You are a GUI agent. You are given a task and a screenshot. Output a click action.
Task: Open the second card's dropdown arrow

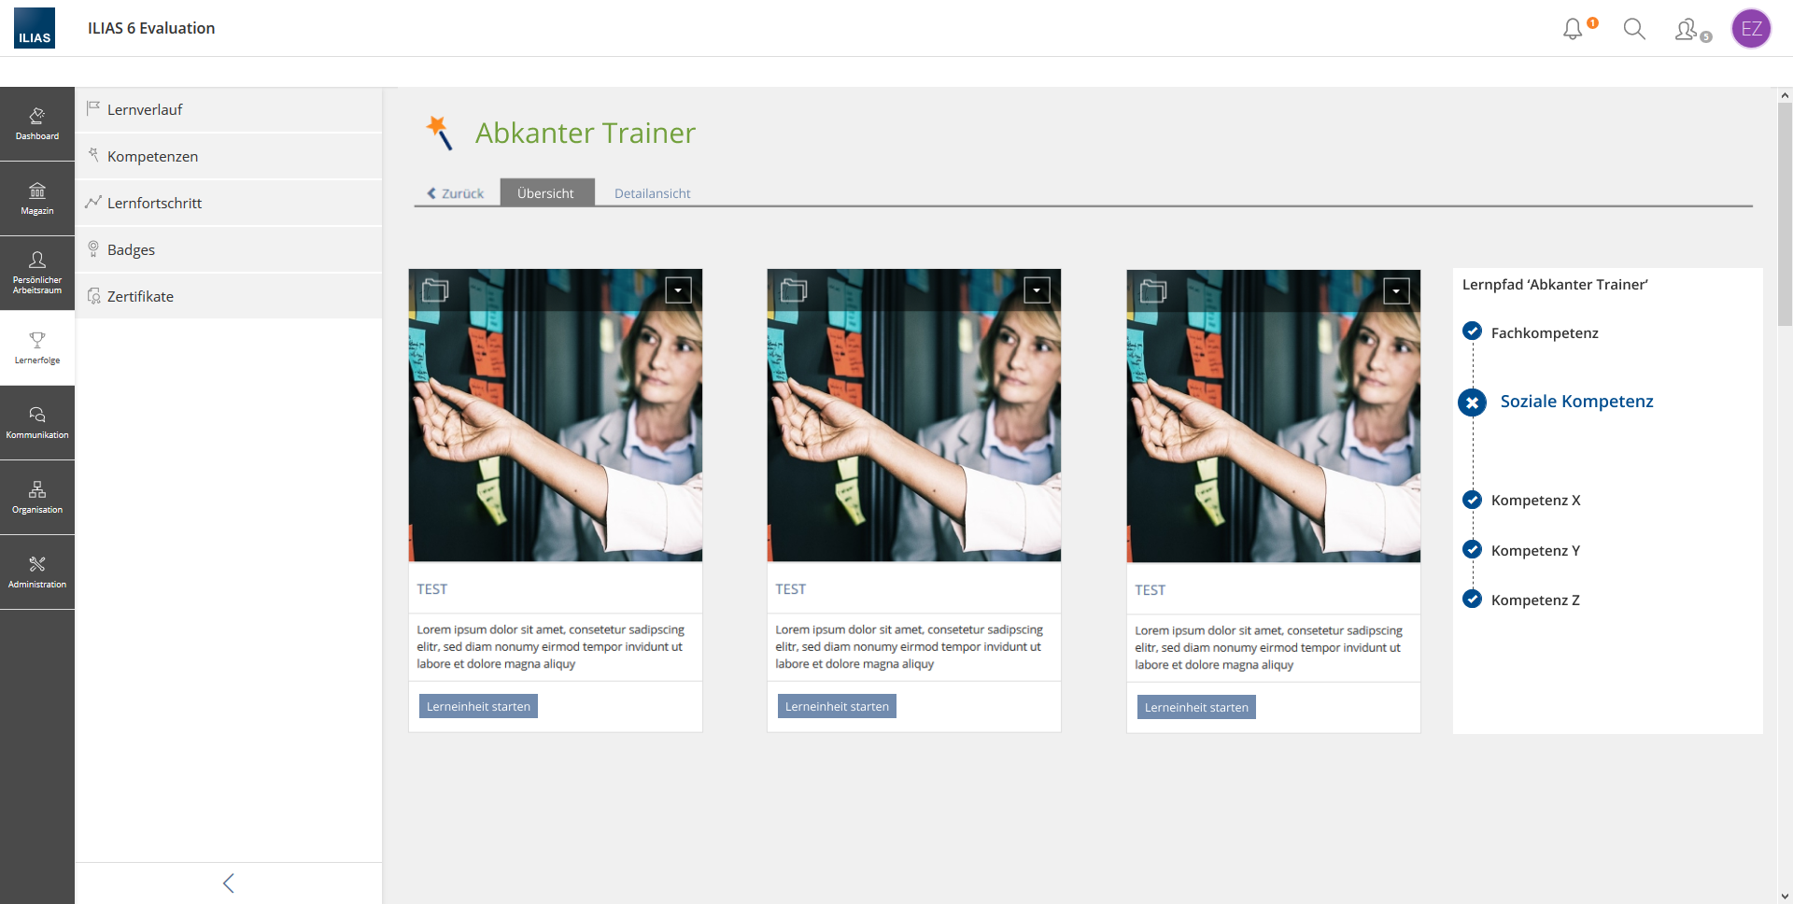pyautogui.click(x=1037, y=290)
